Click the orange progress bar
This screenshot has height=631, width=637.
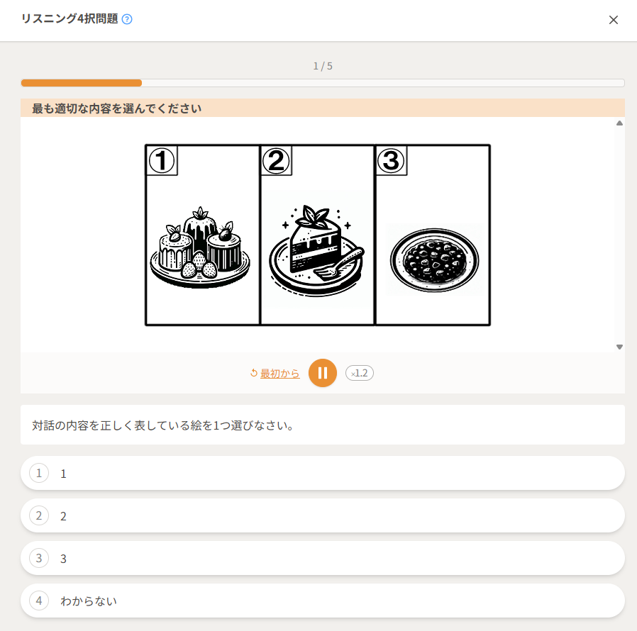pyautogui.click(x=82, y=83)
